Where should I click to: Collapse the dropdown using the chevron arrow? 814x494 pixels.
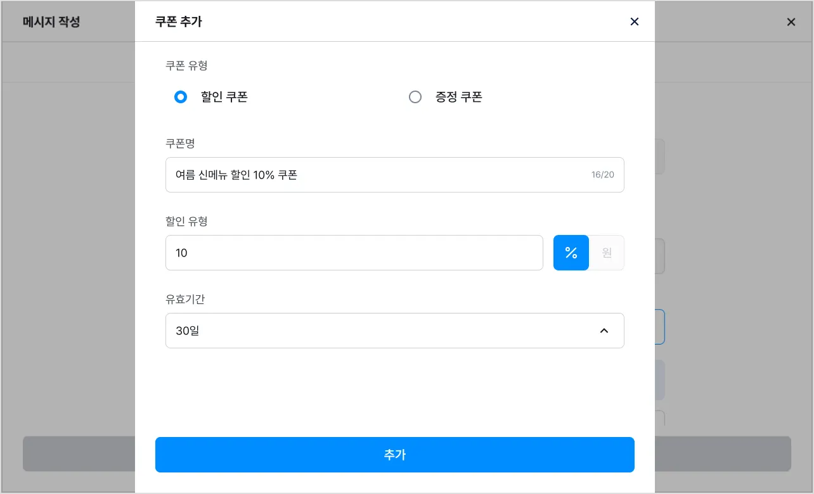604,331
